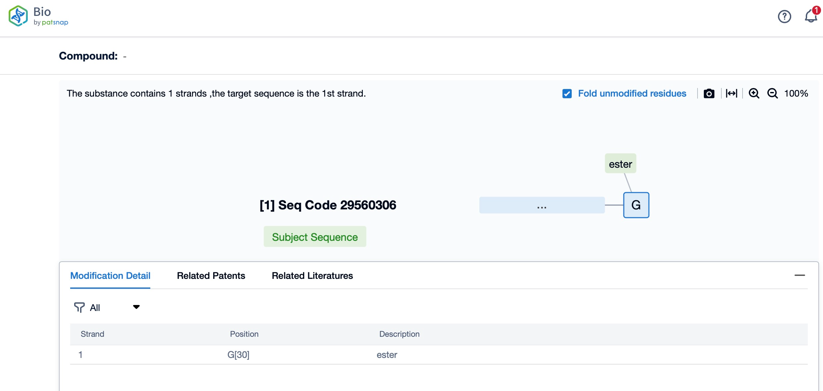
Task: Click the zoom-in magnifier icon
Action: coord(754,94)
